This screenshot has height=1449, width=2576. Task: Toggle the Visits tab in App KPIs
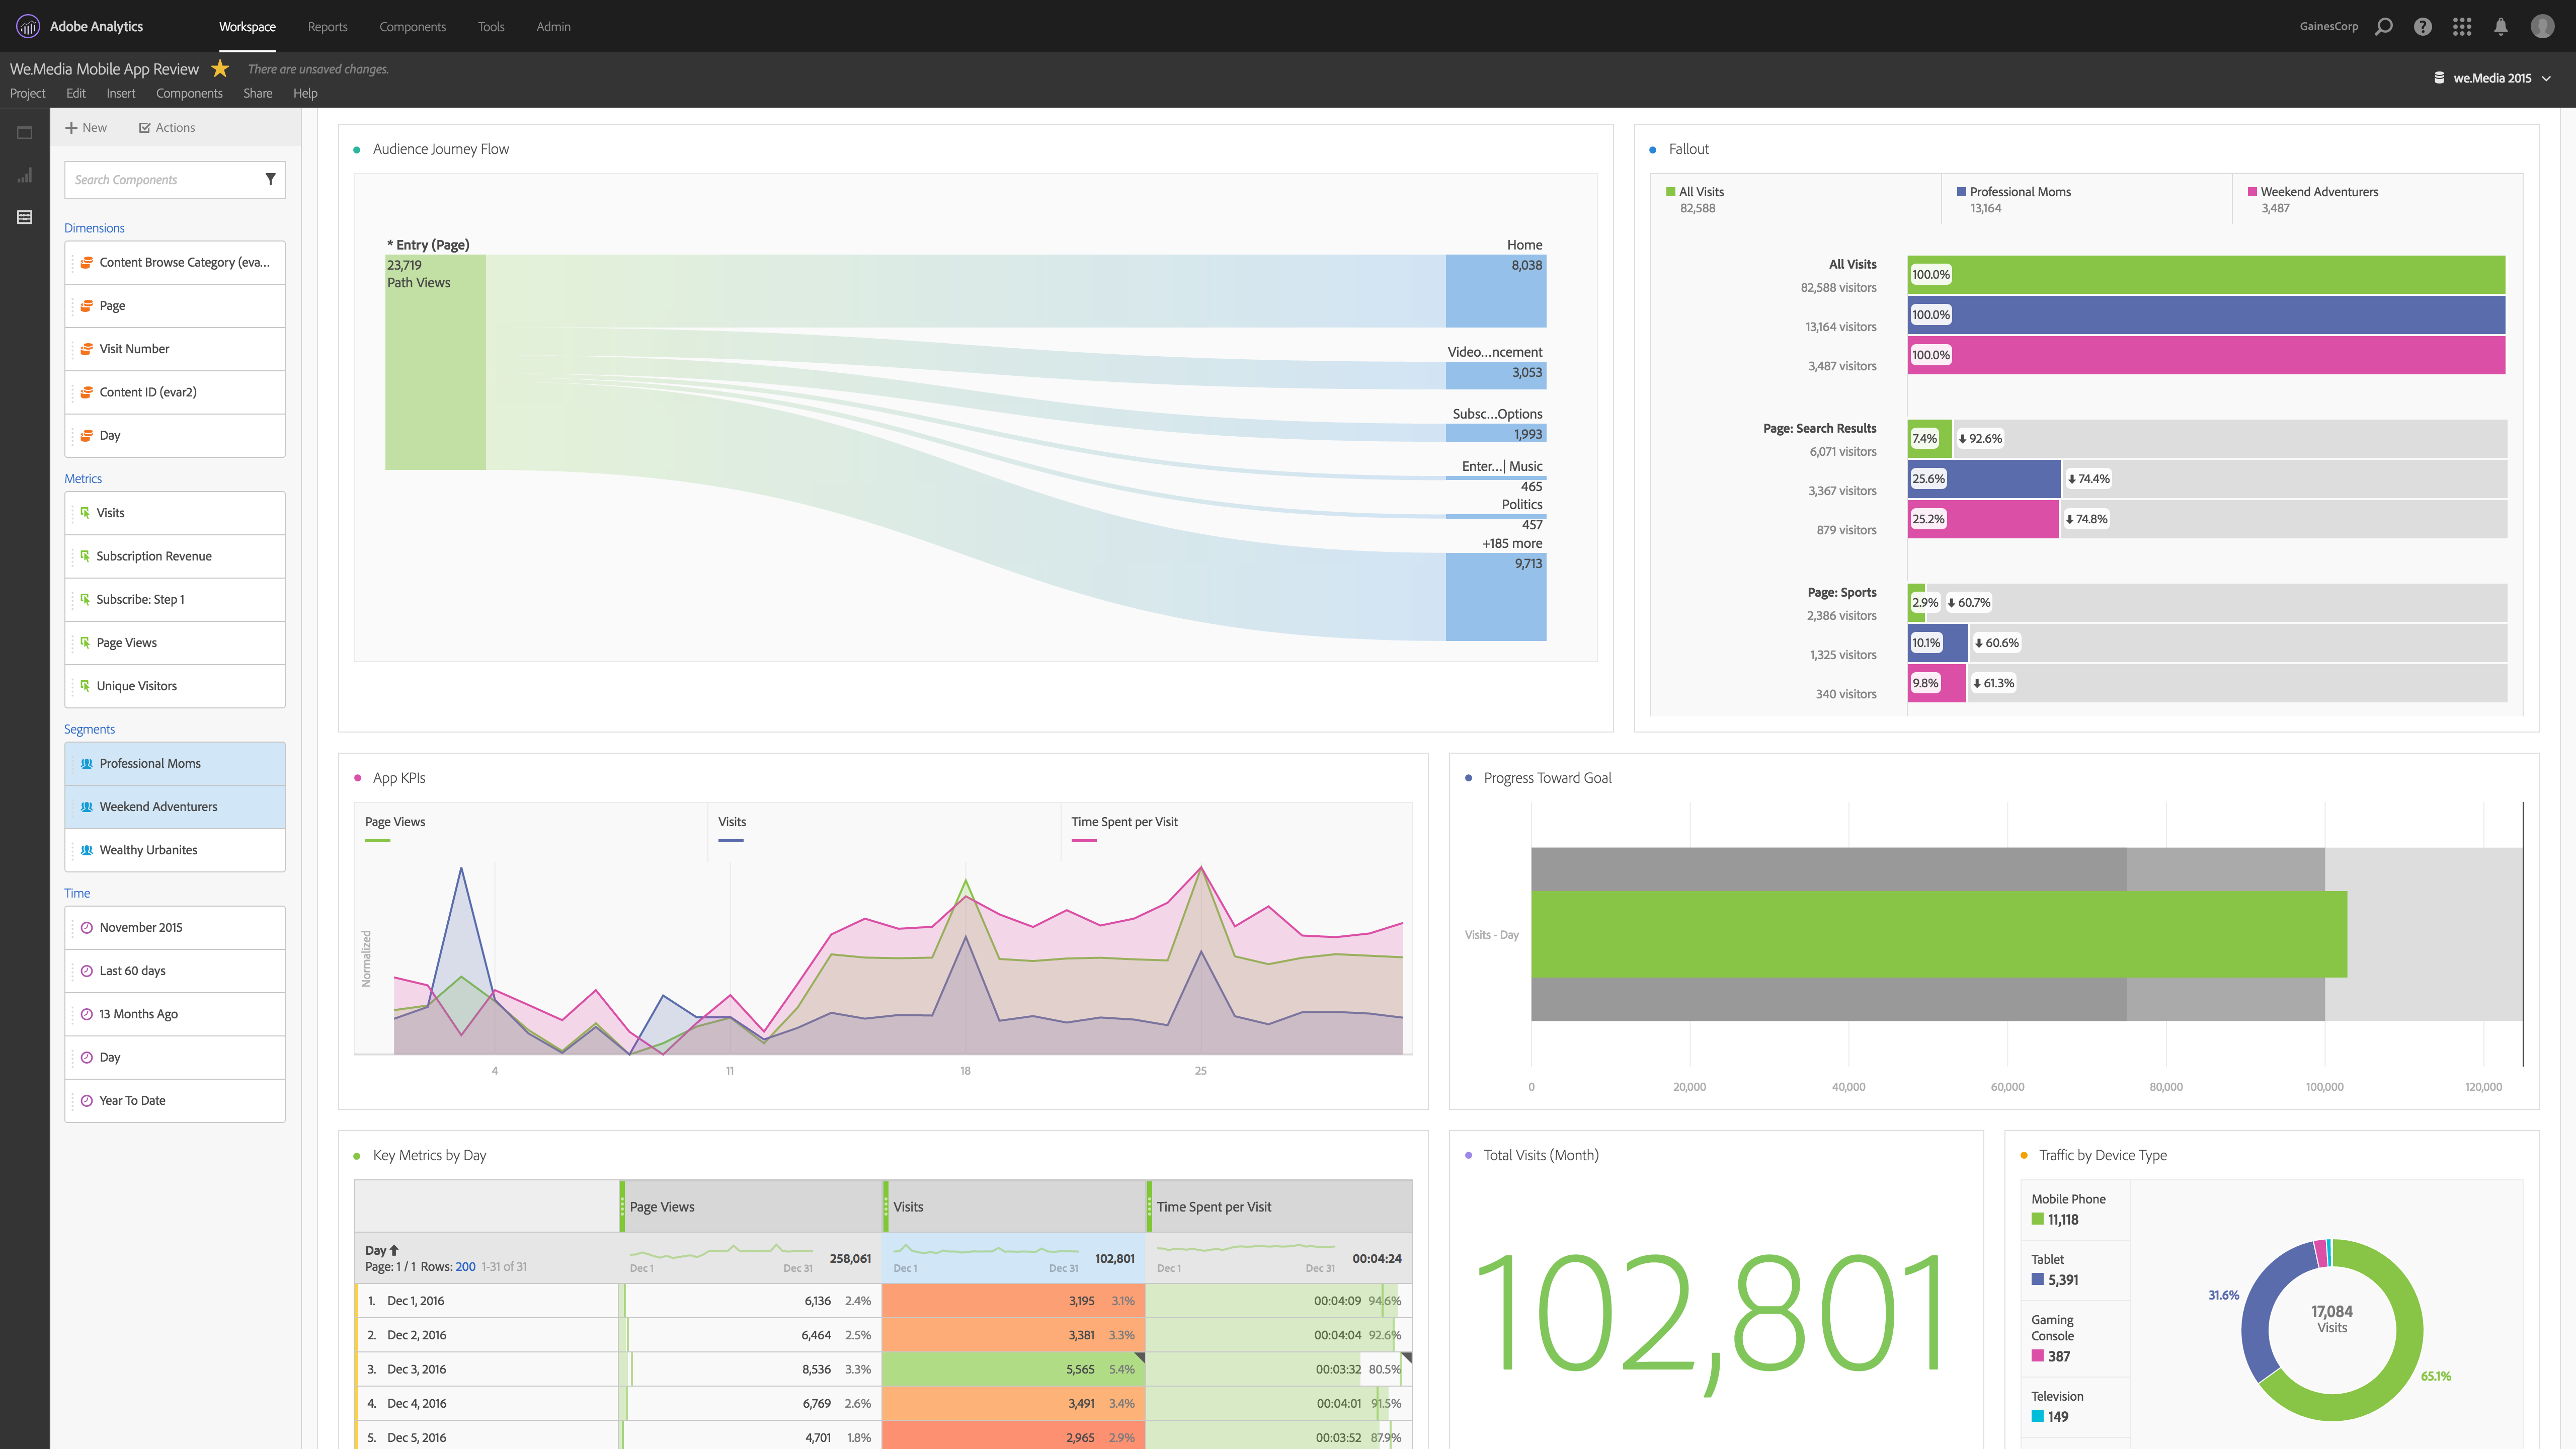pos(731,819)
